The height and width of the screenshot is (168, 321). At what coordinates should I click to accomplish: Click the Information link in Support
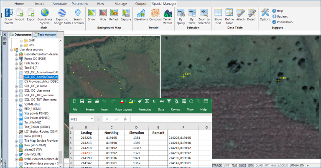click(282, 22)
